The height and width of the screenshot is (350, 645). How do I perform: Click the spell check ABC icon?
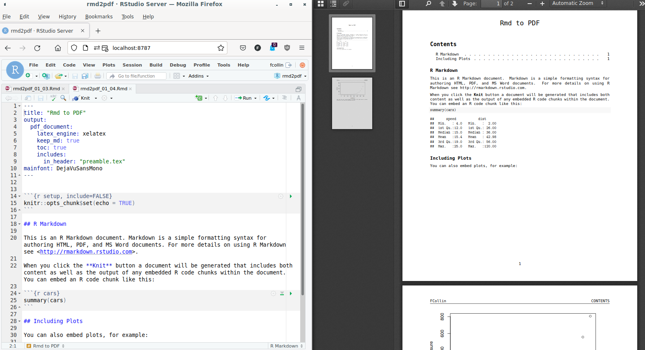[53, 98]
